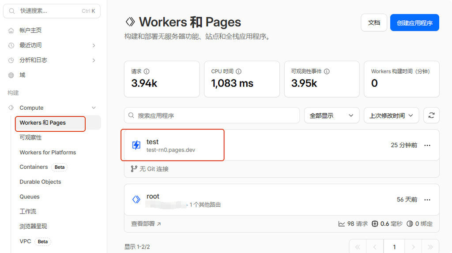Click the 显示 1-2/2 text

(x=137, y=247)
